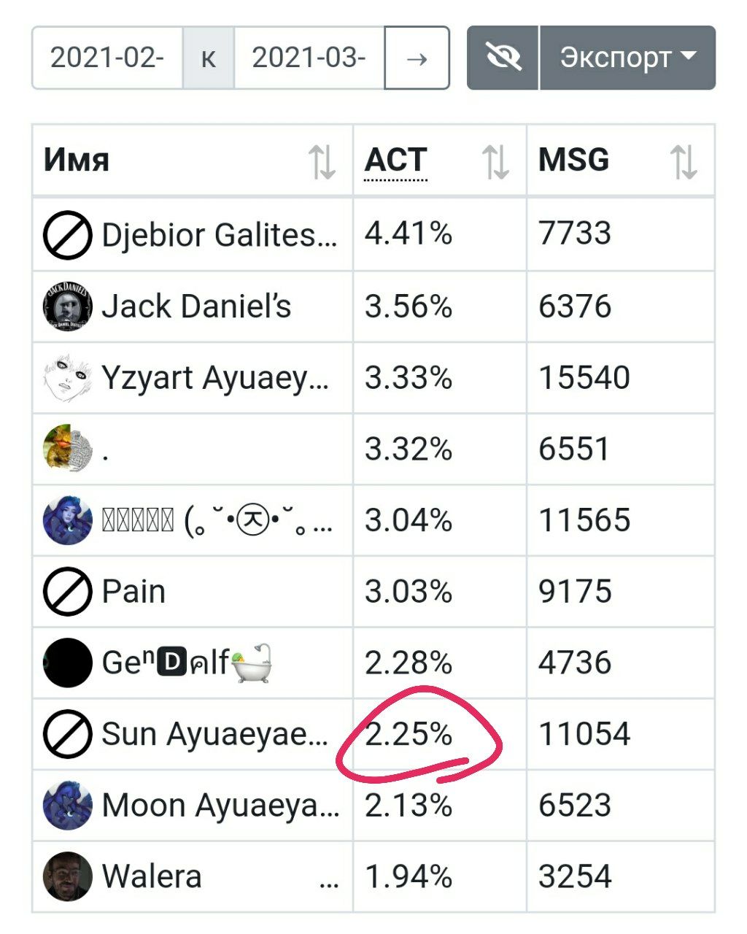The image size is (747, 934).
Task: Open the Moon Ayuaeya user row name
Action: [220, 806]
